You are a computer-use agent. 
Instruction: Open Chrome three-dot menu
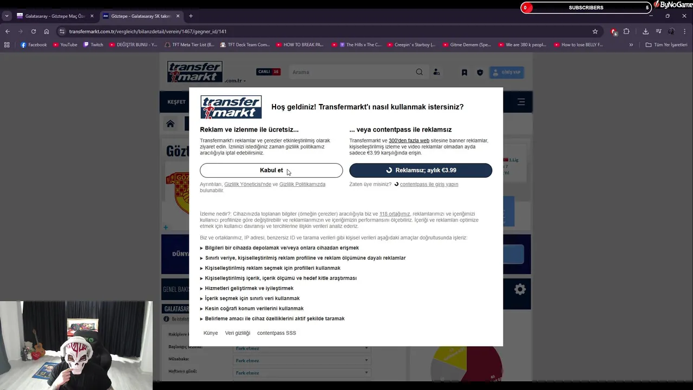point(685,31)
